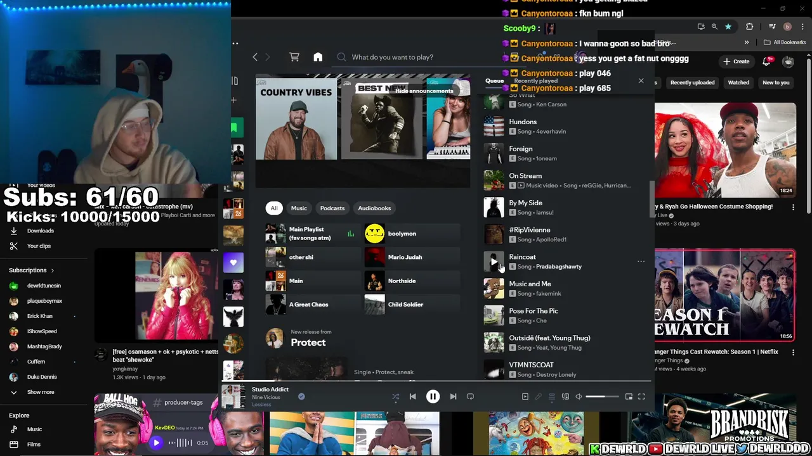Select New to you chip on YouTube
Viewport: 812px width, 456px height.
coord(776,82)
